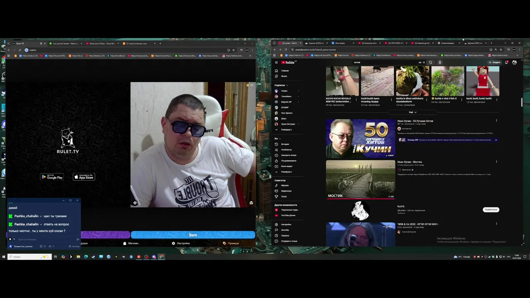Open the dropdown next to the first Pashka_chahalin
This screenshot has height=298, width=530.
click(41, 216)
